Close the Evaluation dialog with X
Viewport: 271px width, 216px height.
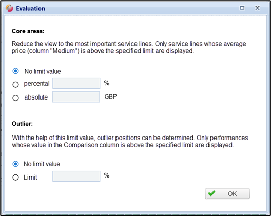coord(257,8)
